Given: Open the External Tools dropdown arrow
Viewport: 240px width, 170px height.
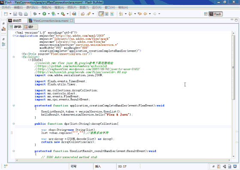Looking at the screenshot, I should pos(68,14).
